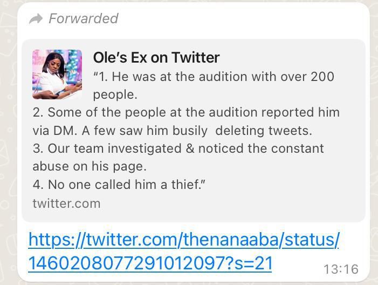Tap the word "people." under the title

click(x=115, y=94)
